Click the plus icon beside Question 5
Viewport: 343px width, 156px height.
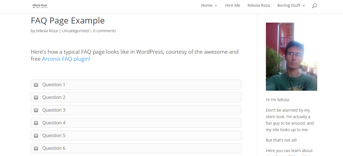(x=36, y=136)
